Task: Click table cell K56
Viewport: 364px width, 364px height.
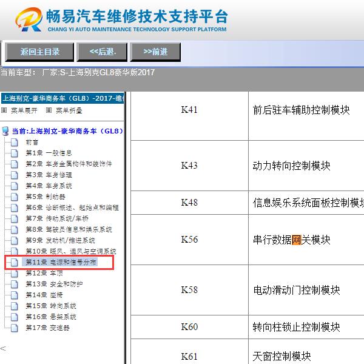Action: pyautogui.click(x=189, y=240)
